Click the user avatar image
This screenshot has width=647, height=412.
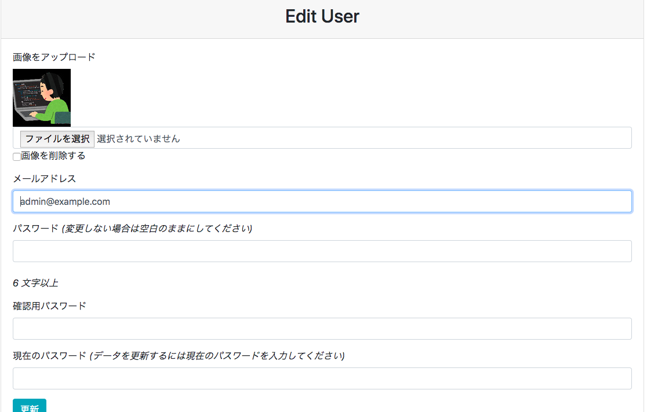(x=42, y=97)
